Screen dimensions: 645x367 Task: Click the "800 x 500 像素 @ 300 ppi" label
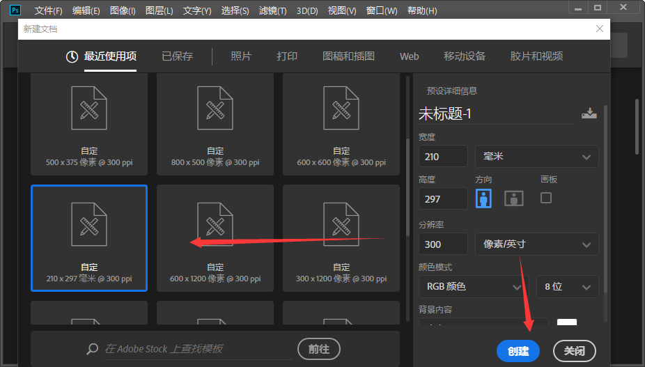(x=215, y=162)
